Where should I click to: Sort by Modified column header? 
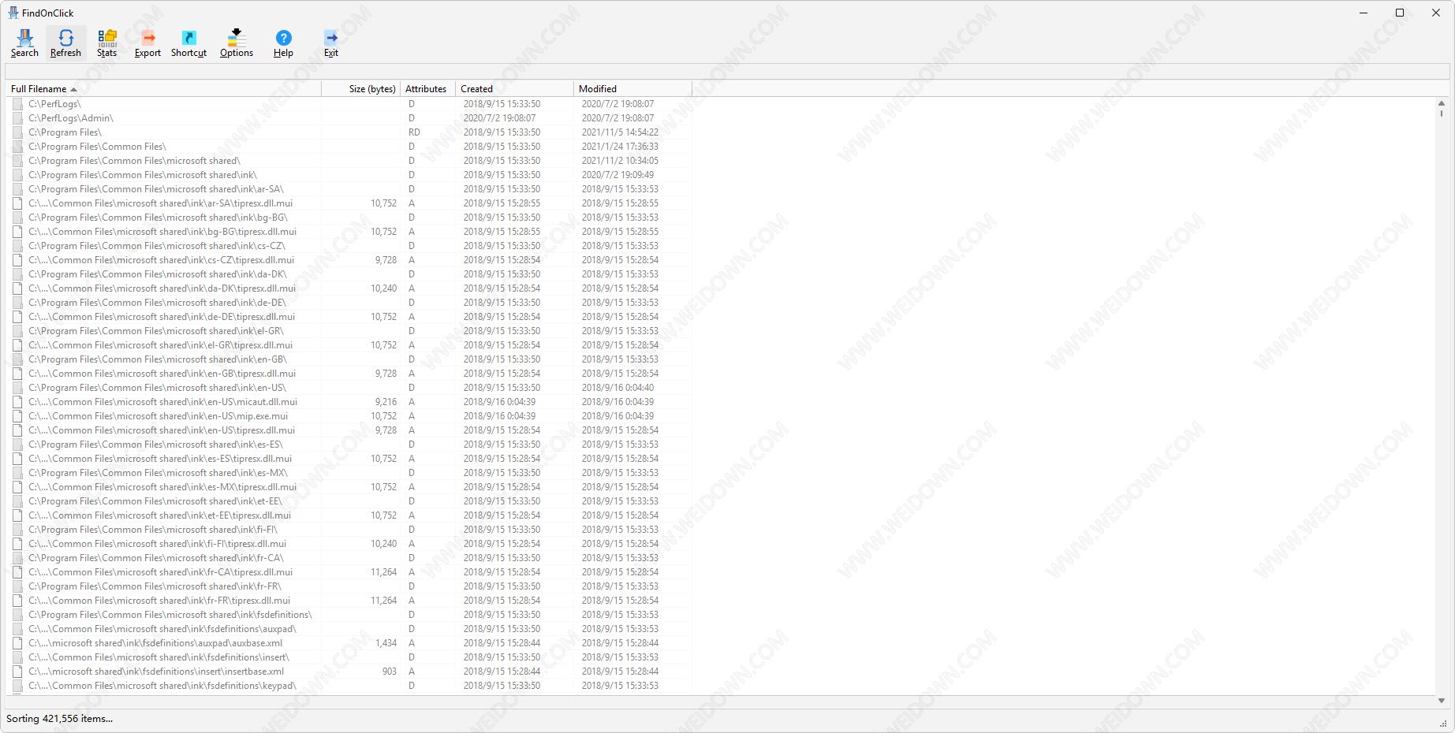[x=632, y=89]
